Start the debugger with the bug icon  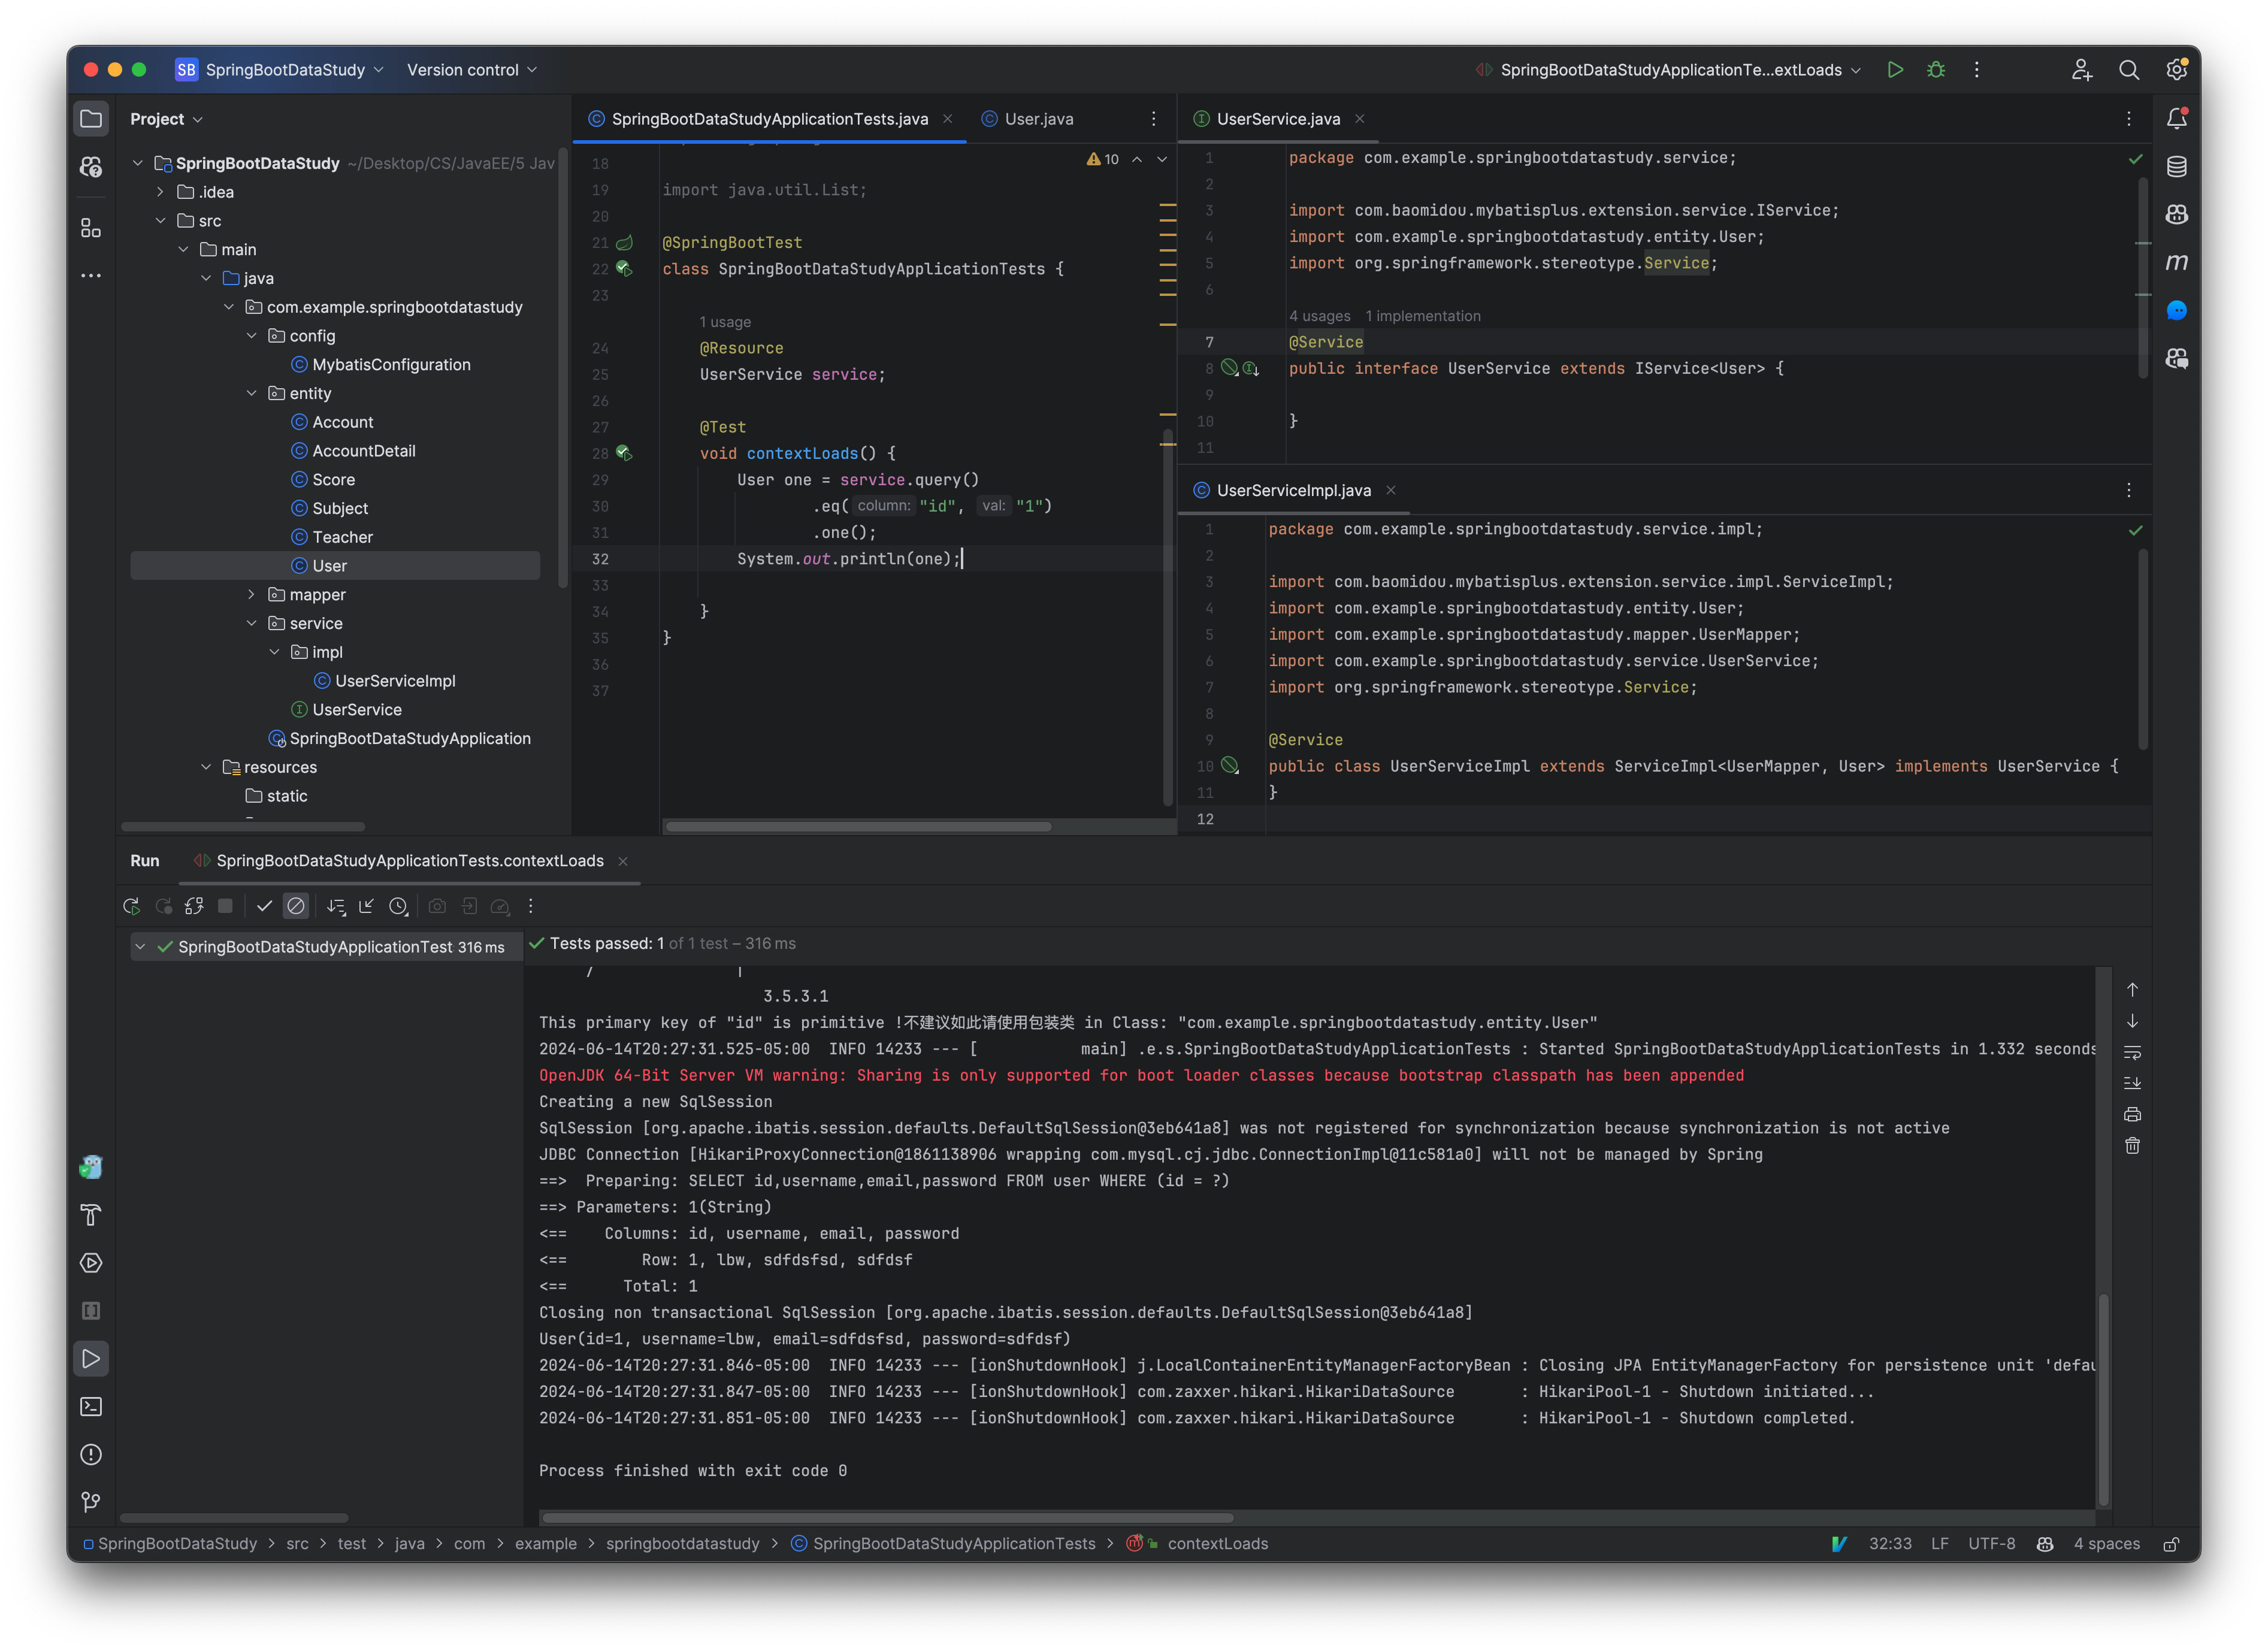tap(1936, 70)
